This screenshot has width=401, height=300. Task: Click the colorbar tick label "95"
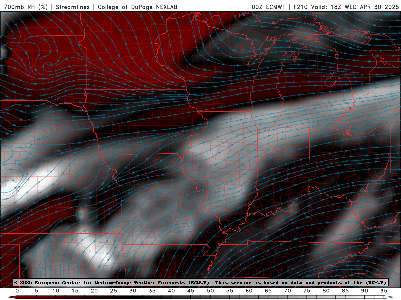(384, 291)
